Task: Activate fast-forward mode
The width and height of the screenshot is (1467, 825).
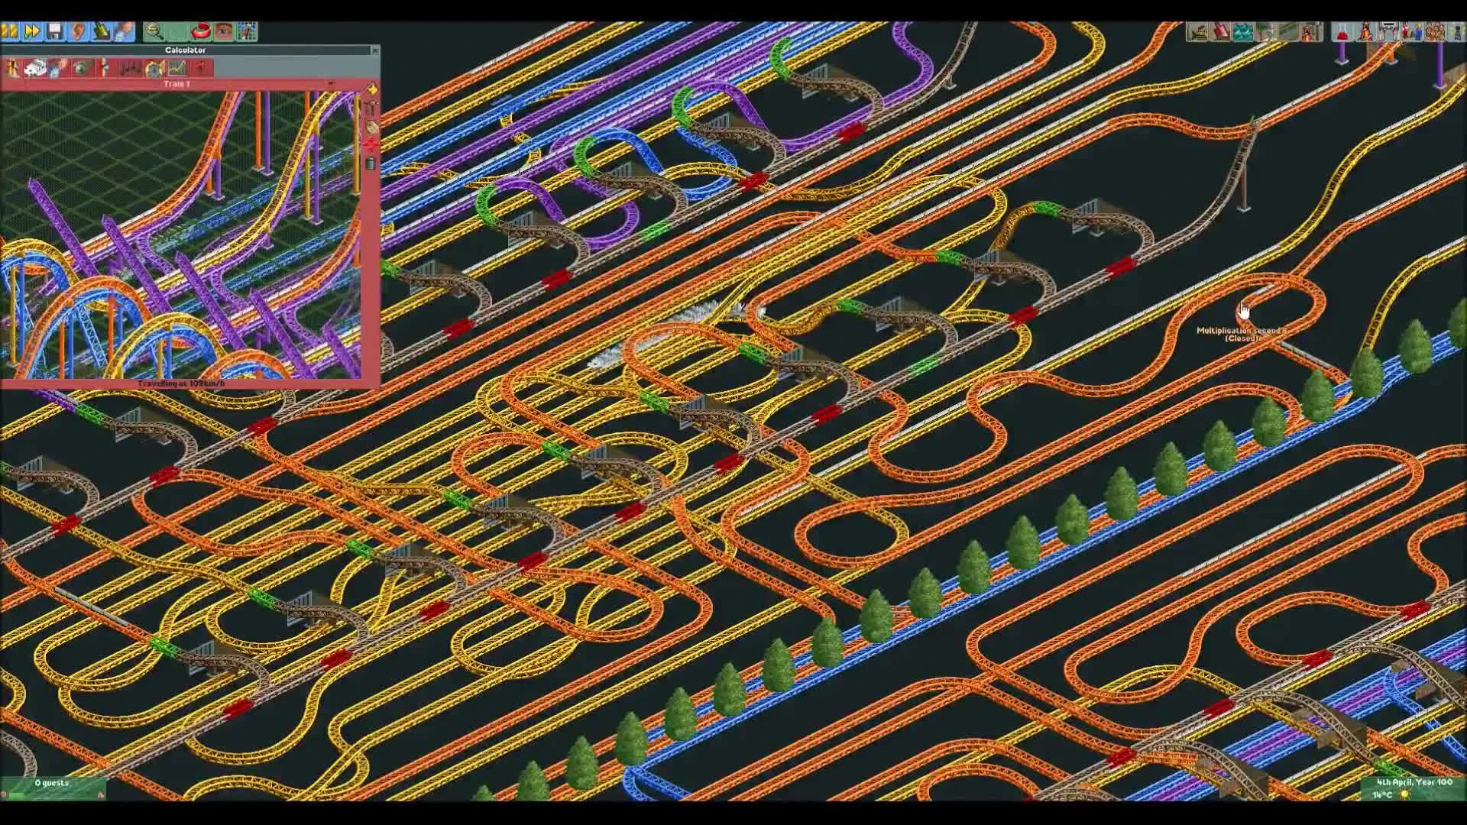Action: pyautogui.click(x=32, y=32)
